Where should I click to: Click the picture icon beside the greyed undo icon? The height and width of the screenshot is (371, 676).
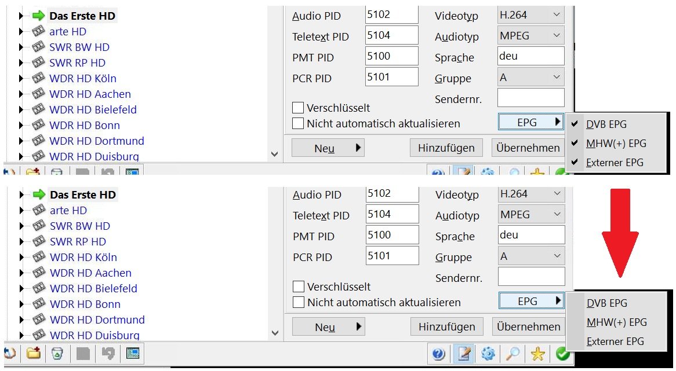click(132, 353)
